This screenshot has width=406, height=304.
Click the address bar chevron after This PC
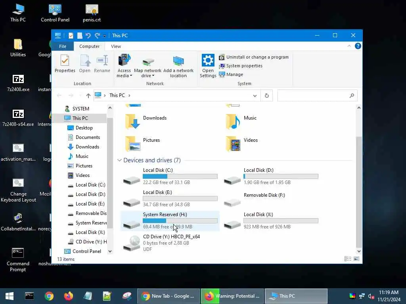(x=129, y=95)
